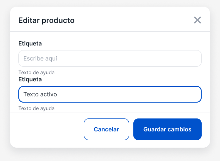
Task: Click helper text under the Texto activo field
Action: coord(37,108)
